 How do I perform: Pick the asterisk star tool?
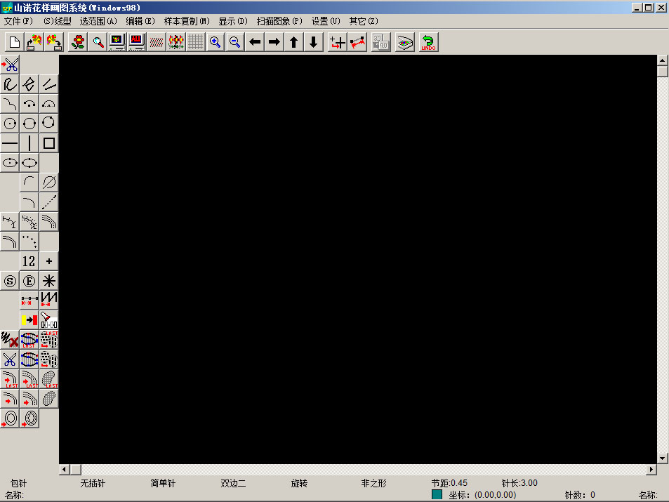(49, 281)
